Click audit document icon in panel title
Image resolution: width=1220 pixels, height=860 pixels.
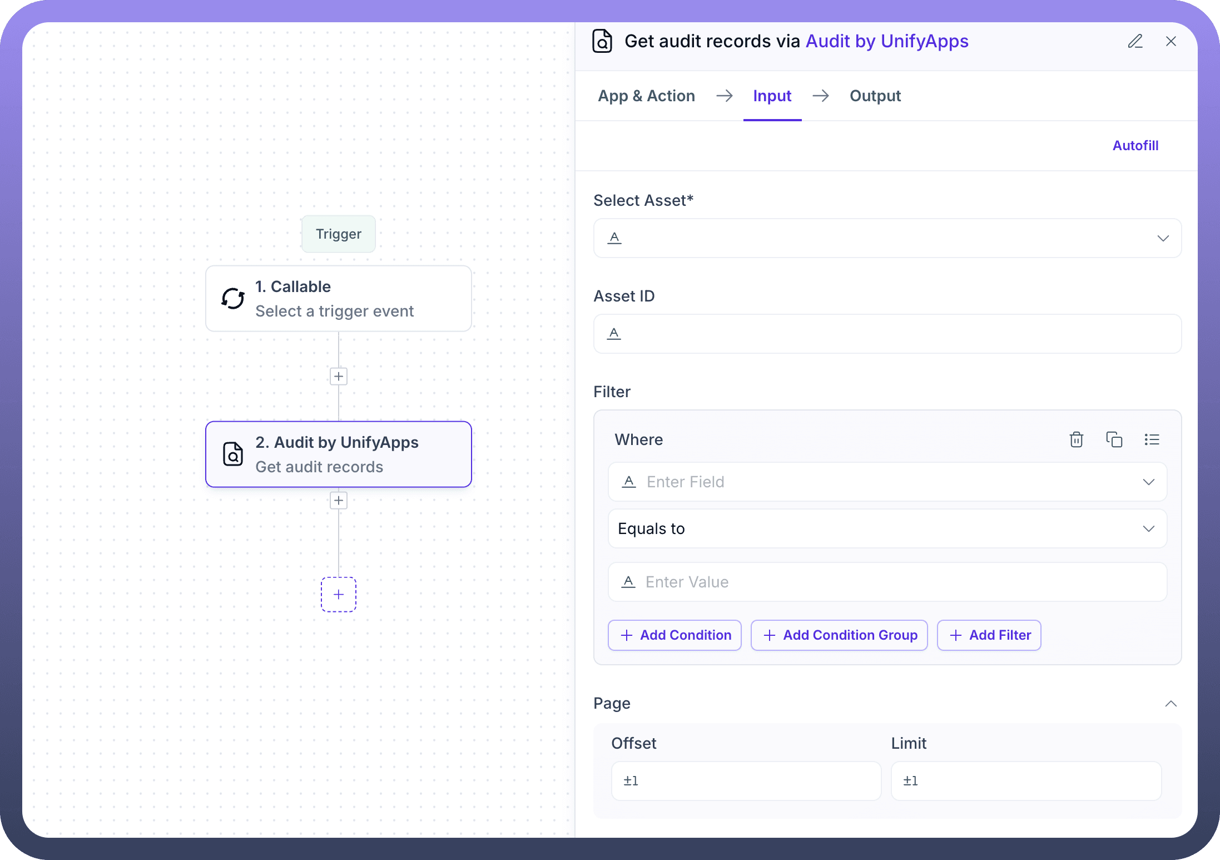point(602,42)
